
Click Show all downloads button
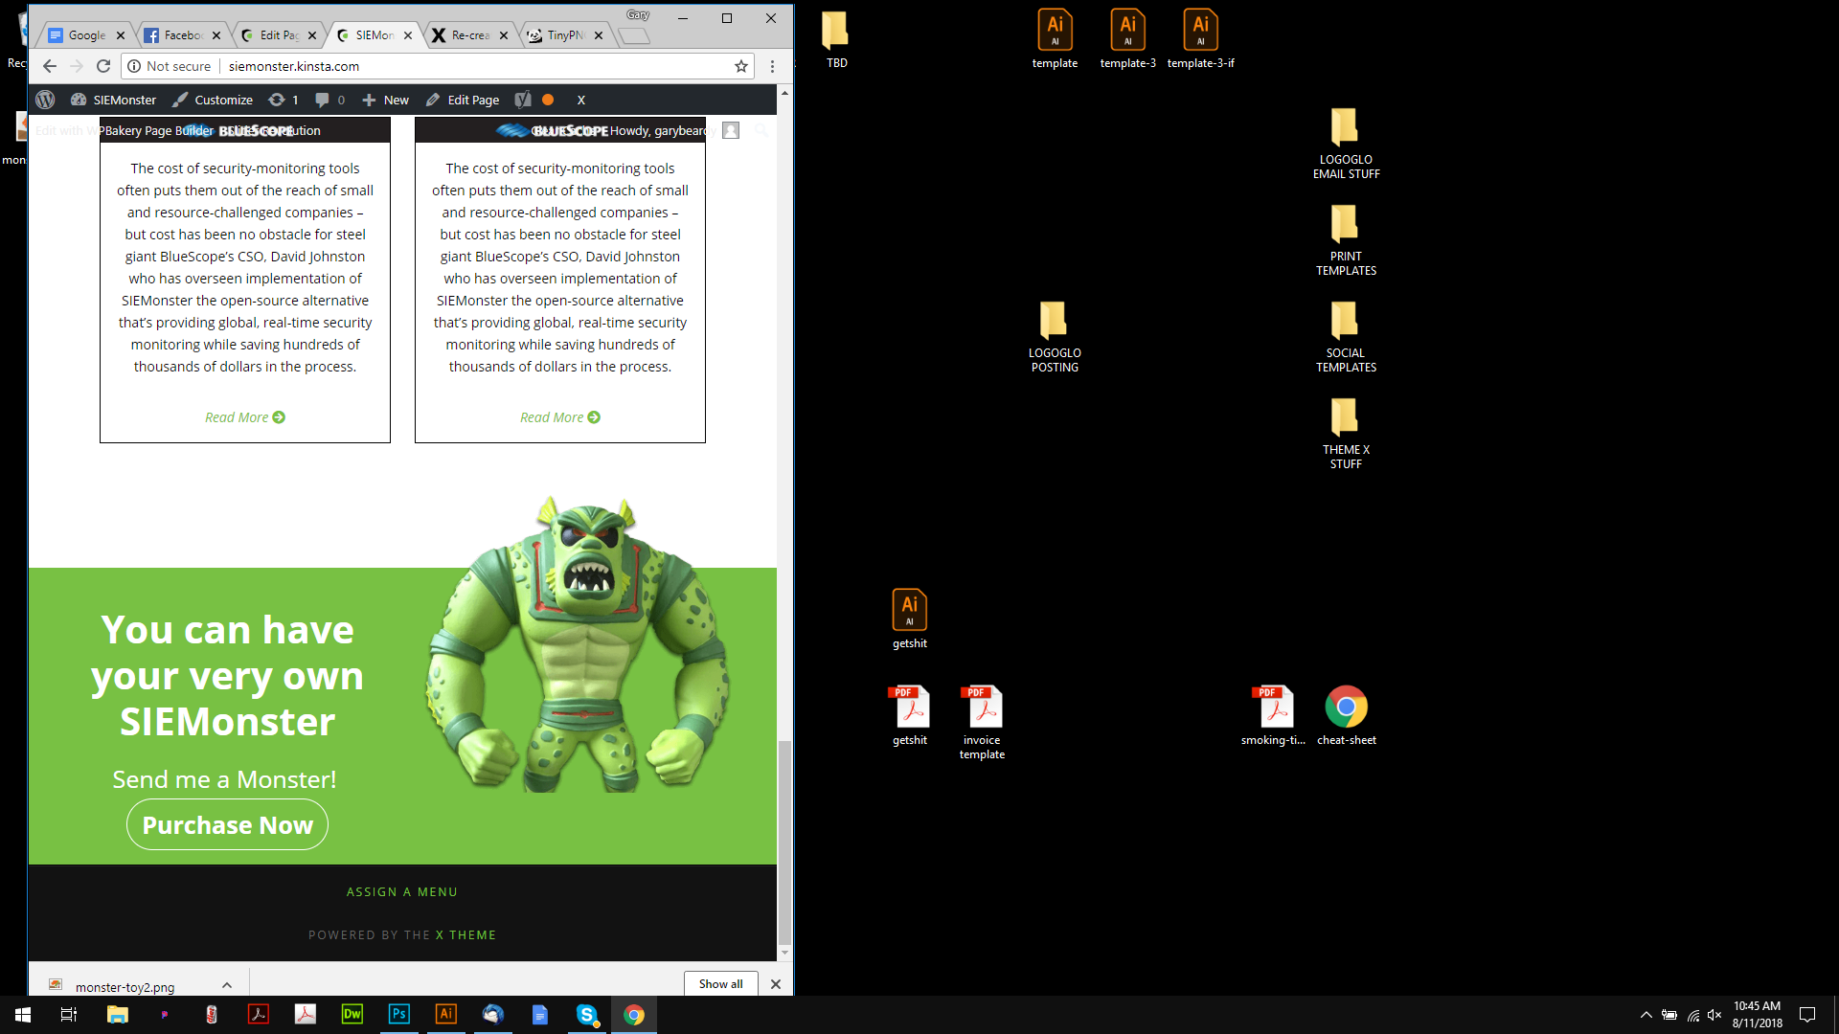point(720,983)
